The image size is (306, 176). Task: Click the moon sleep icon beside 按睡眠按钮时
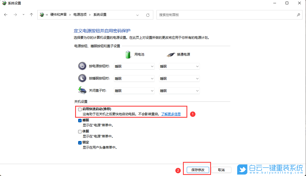tap(82, 78)
